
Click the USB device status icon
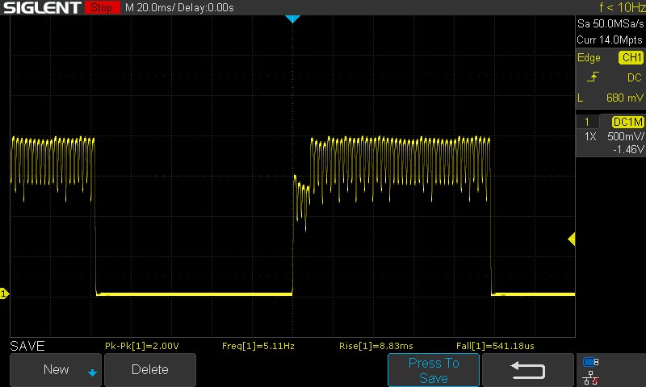(591, 362)
